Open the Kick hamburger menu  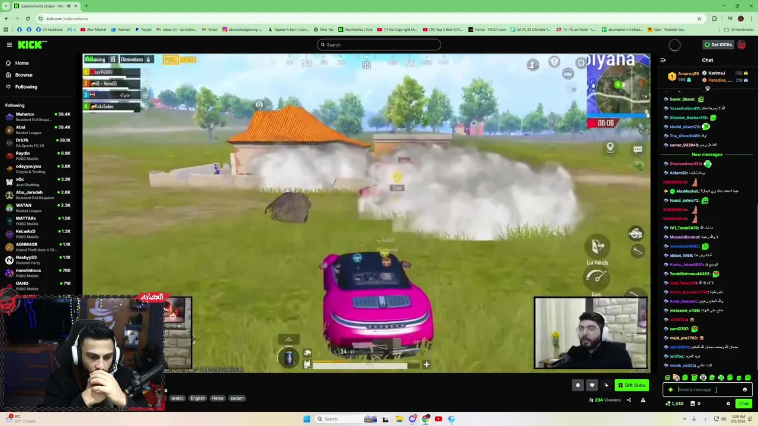click(x=9, y=45)
